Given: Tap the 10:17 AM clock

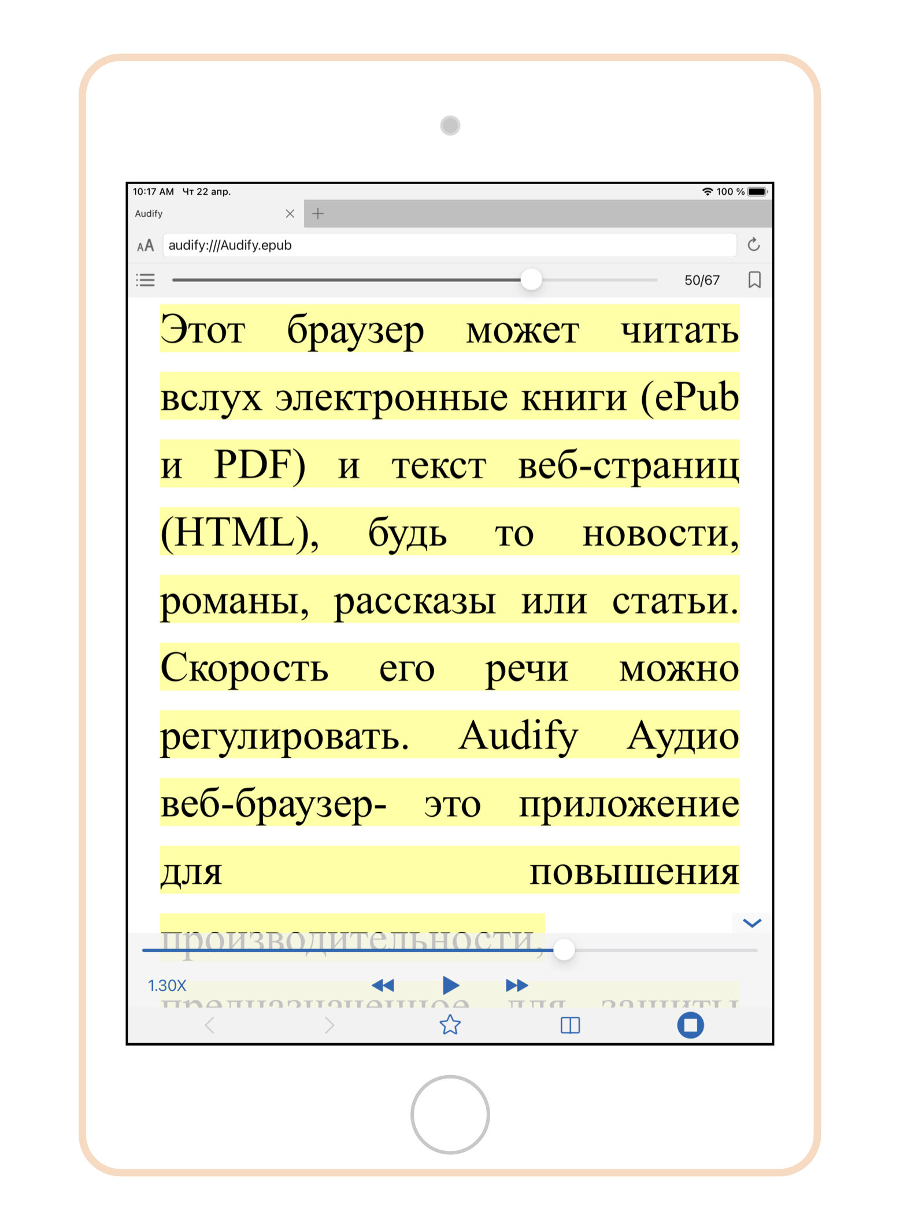Looking at the screenshot, I should 153,191.
